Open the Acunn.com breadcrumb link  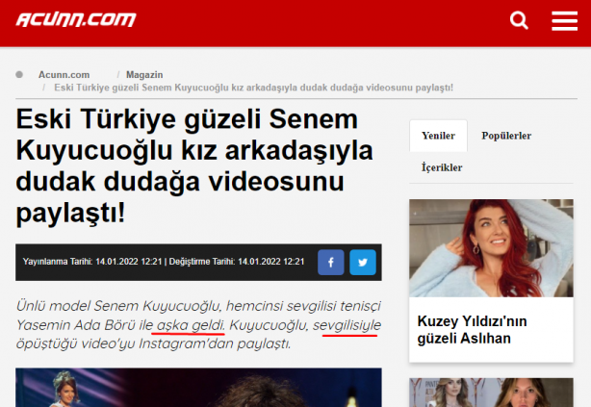click(64, 75)
